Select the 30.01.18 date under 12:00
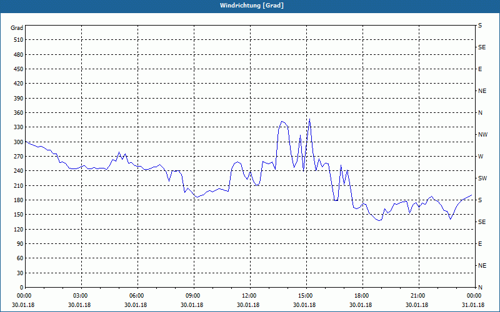Image resolution: width=500 pixels, height=312 pixels. pyautogui.click(x=248, y=305)
